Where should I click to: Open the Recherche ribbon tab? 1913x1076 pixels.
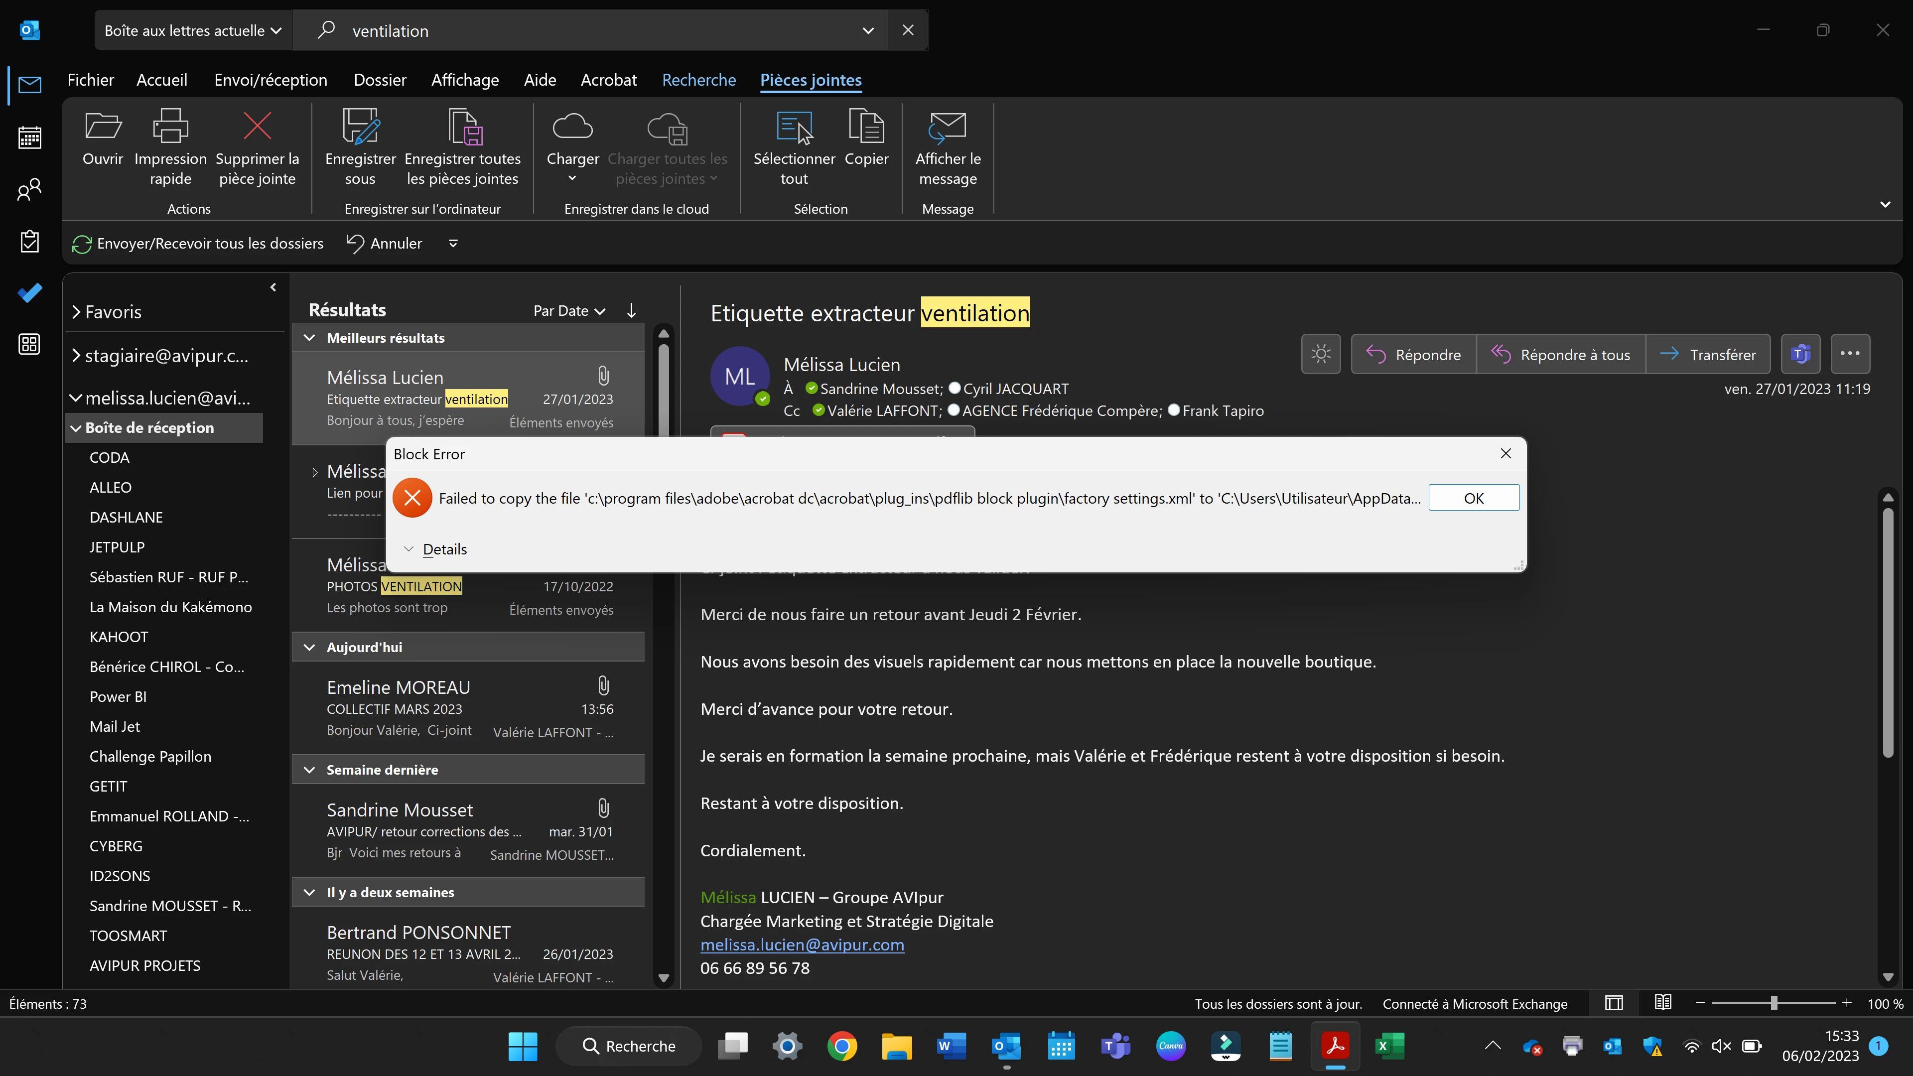(698, 80)
